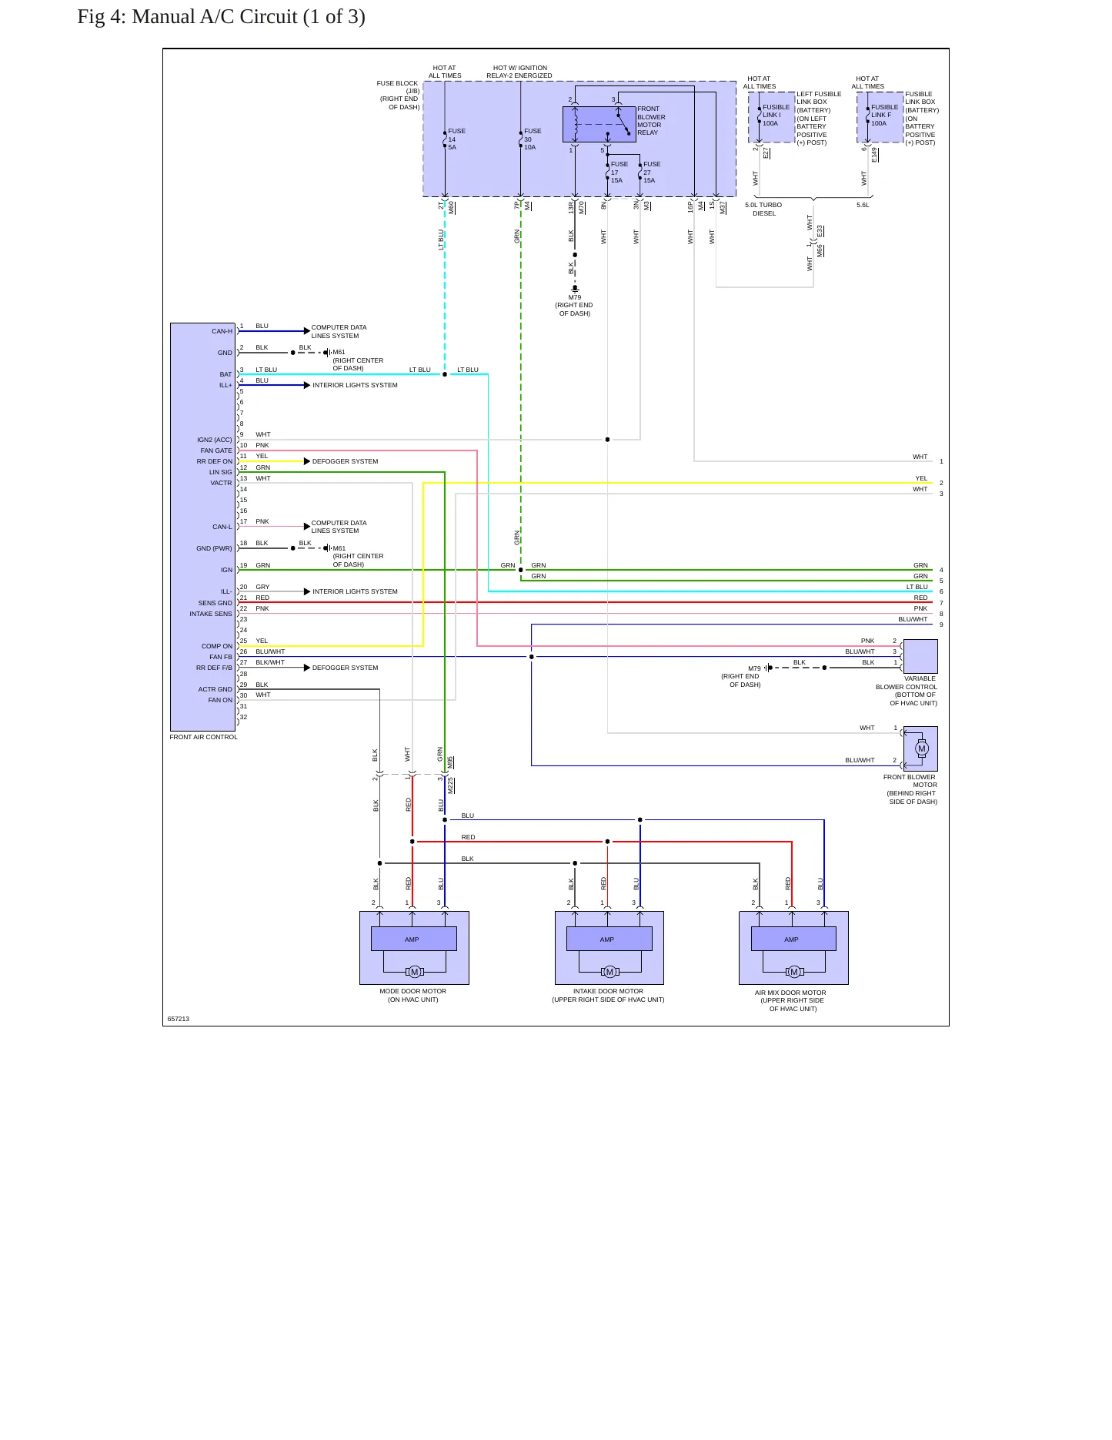Click the IGN2 (ACC) pin label
Image resolution: width=1112 pixels, height=1440 pixels.
click(215, 440)
